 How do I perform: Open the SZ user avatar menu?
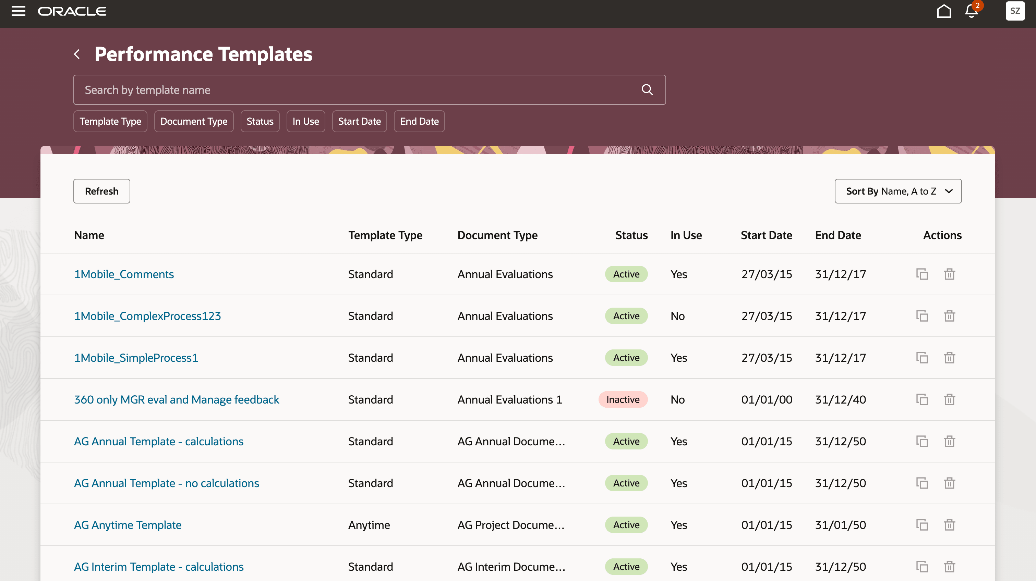(1015, 11)
